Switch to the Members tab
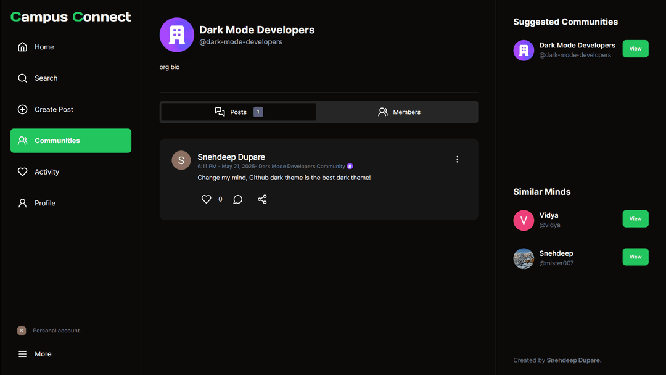 398,112
